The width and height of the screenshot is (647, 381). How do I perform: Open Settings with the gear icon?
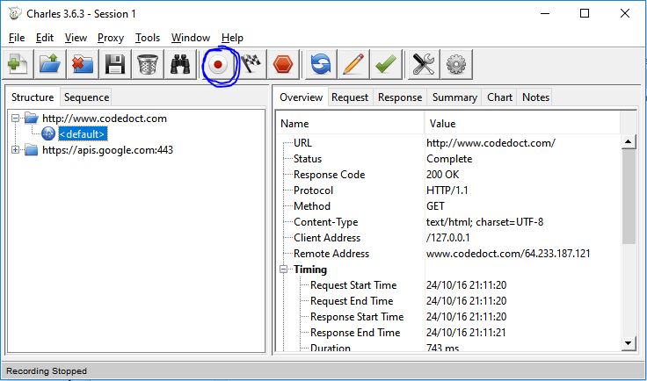click(456, 64)
